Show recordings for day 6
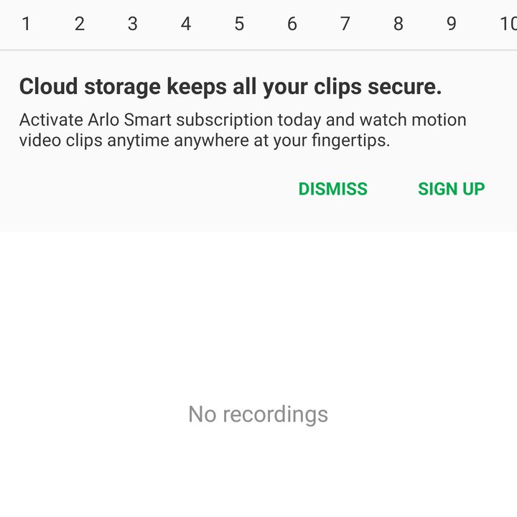517x517 pixels. coord(292,24)
